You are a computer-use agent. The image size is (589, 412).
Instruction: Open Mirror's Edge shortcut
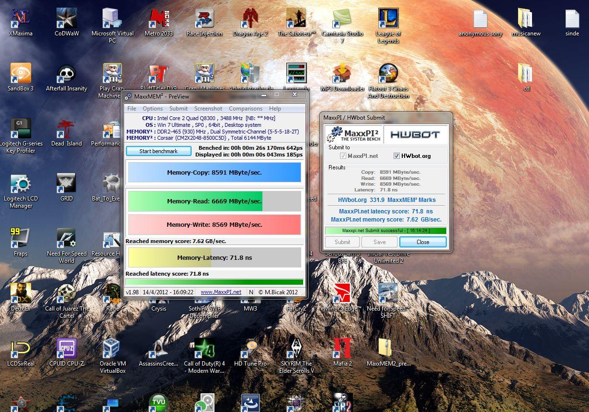[x=342, y=297]
